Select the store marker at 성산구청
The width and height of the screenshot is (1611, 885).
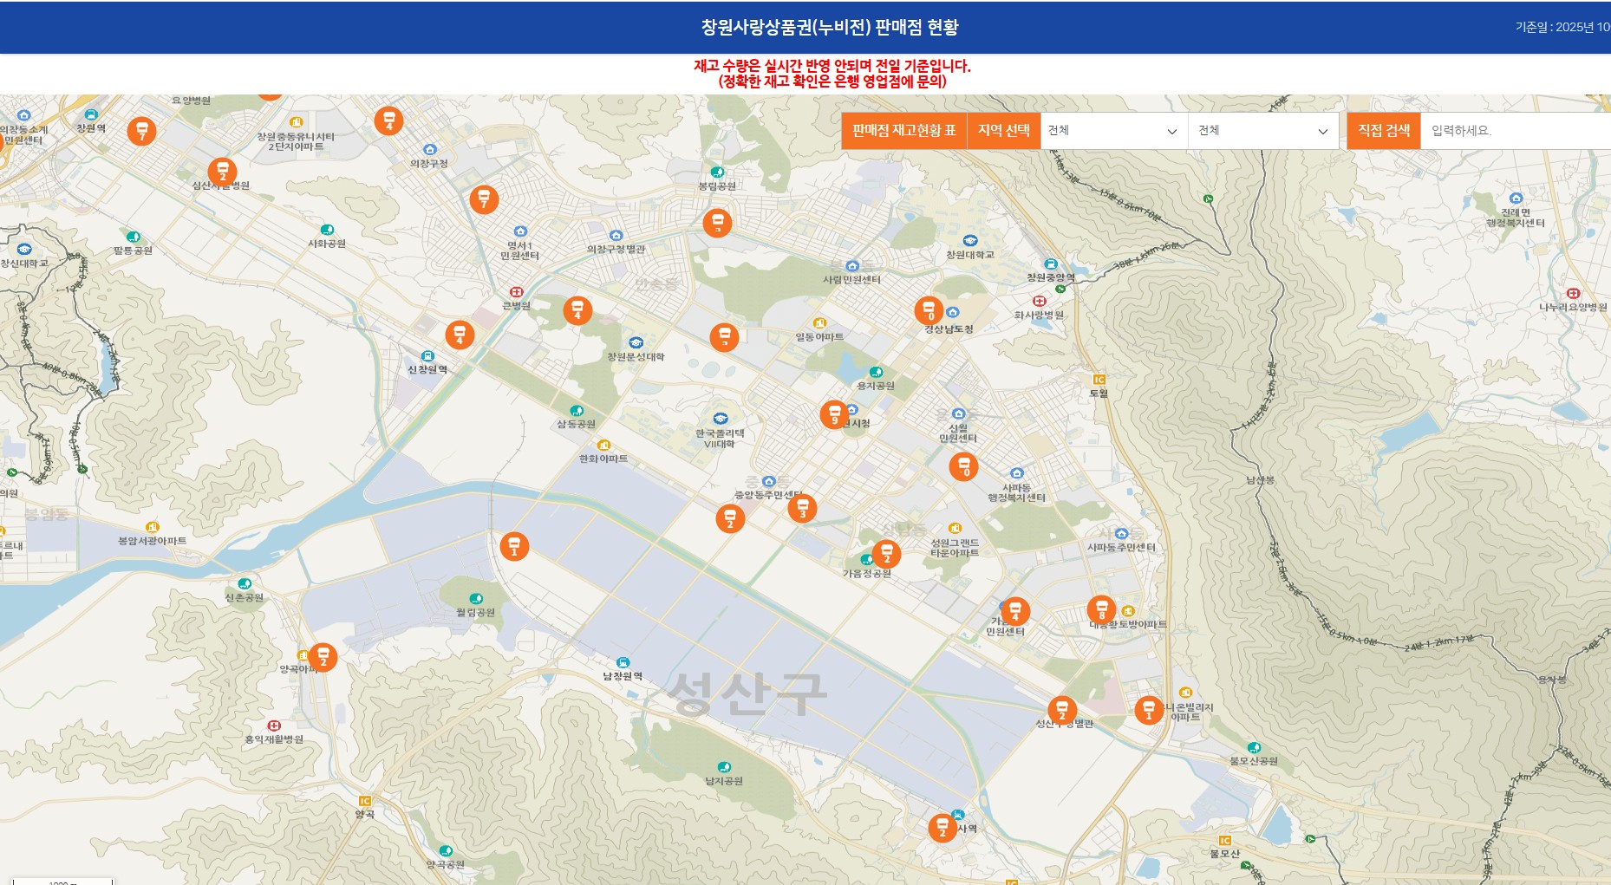pyautogui.click(x=1062, y=710)
